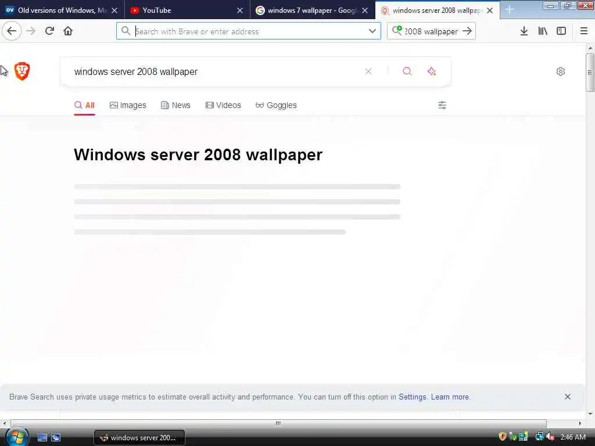
Task: Open the browser hamburger menu
Action: 583,31
